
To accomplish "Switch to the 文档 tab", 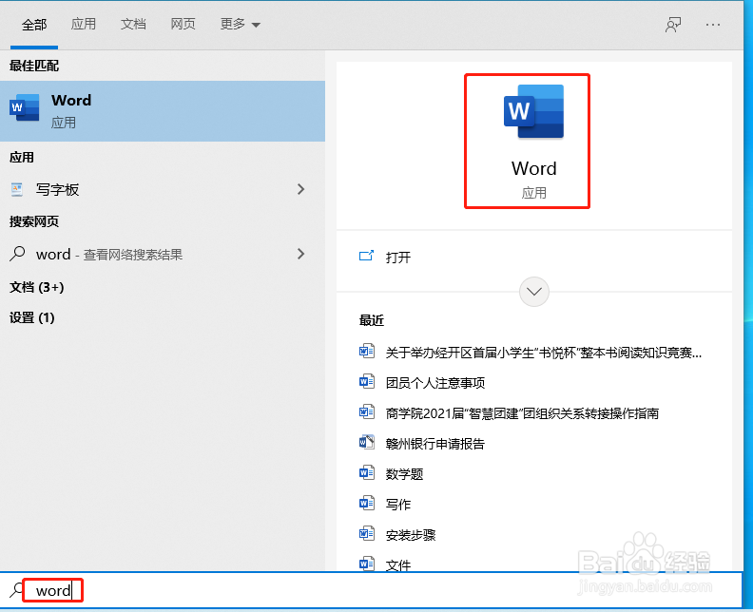I will pyautogui.click(x=133, y=24).
